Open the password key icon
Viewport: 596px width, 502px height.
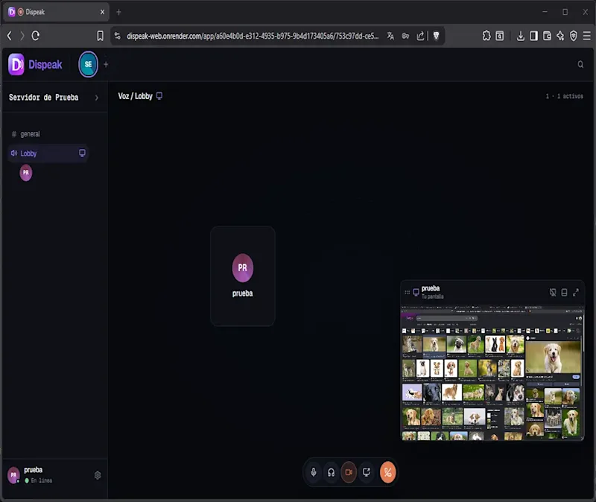(x=405, y=36)
